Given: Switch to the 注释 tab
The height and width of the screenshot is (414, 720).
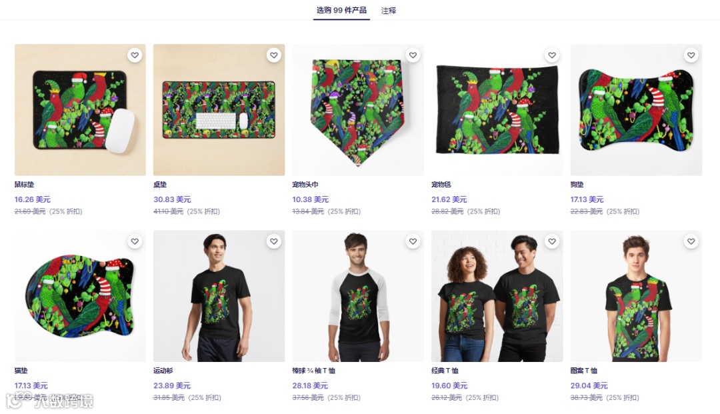Looking at the screenshot, I should click(389, 11).
